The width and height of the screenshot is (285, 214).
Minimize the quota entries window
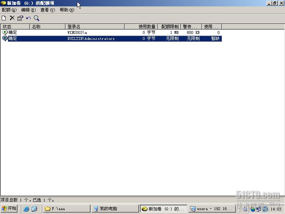coord(269,3)
